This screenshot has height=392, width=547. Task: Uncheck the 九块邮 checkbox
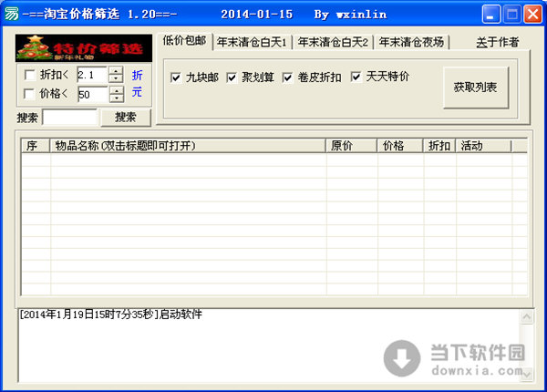[x=176, y=77]
